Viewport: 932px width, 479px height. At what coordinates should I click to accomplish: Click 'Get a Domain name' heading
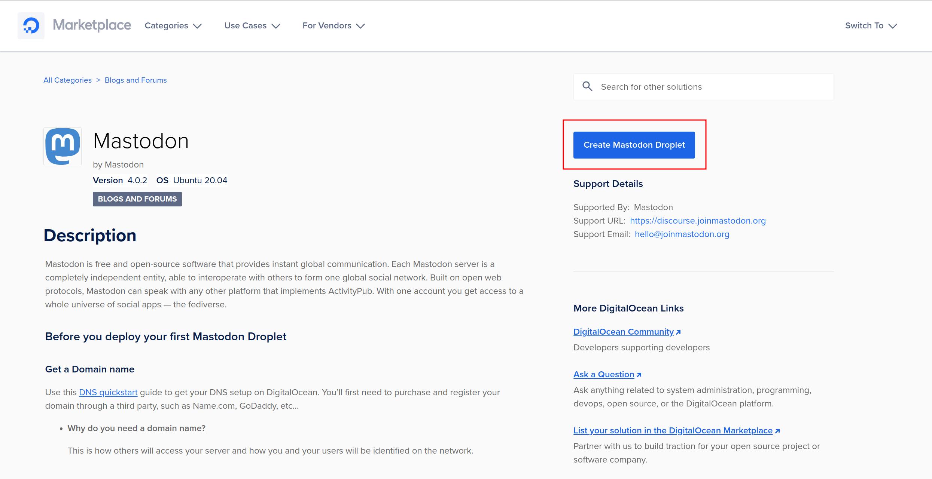click(x=90, y=369)
